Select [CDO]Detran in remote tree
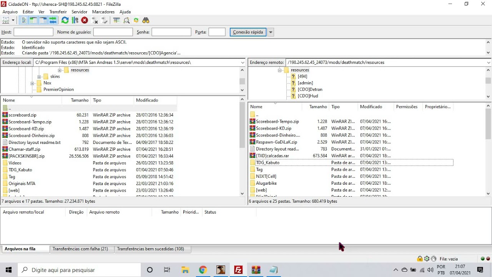The width and height of the screenshot is (492, 277). tap(310, 90)
